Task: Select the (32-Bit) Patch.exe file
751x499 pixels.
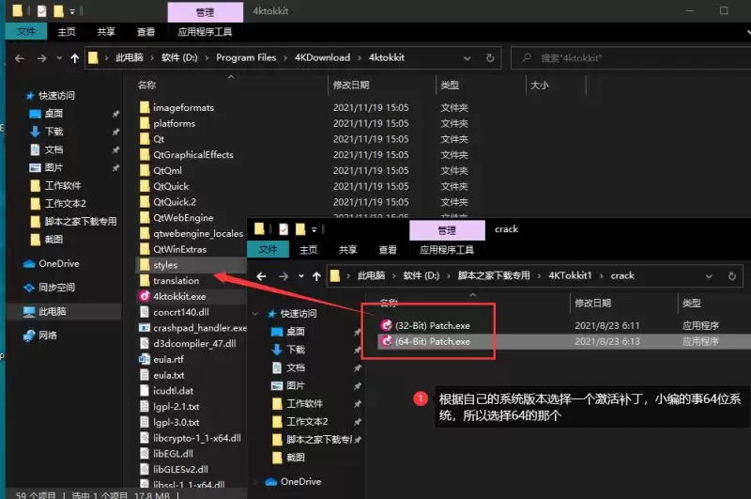Action: coord(432,325)
